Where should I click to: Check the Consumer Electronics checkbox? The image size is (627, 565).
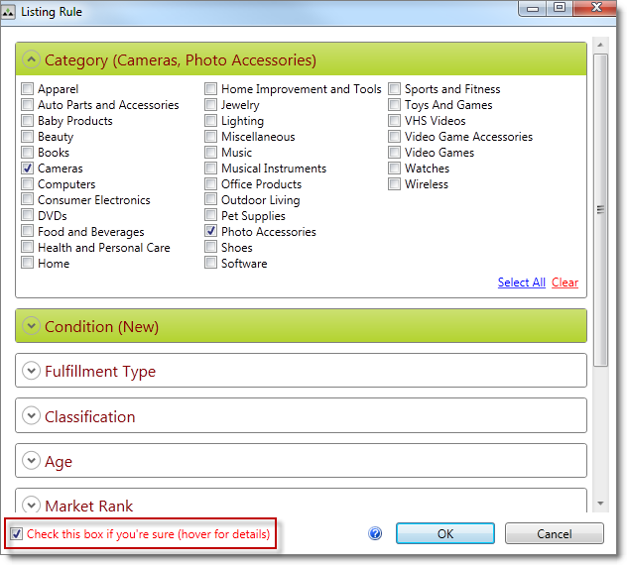point(28,200)
